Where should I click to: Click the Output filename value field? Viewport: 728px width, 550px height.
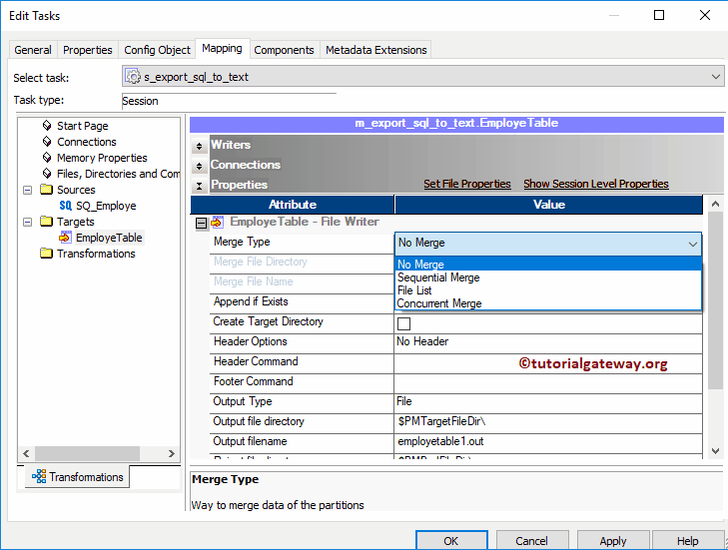pyautogui.click(x=548, y=441)
